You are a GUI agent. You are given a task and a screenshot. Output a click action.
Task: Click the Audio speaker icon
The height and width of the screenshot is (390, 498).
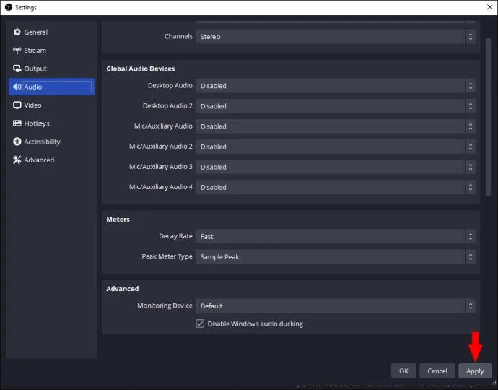click(x=17, y=87)
